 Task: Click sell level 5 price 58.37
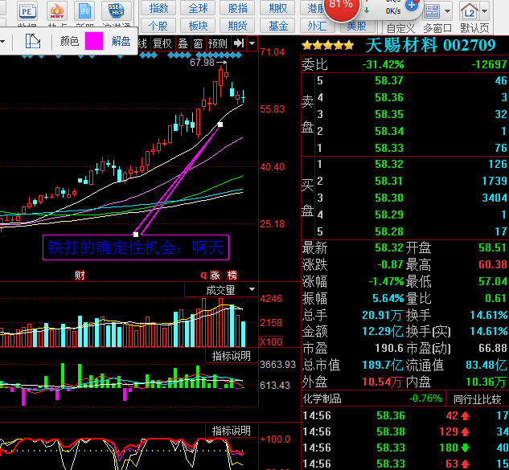389,80
